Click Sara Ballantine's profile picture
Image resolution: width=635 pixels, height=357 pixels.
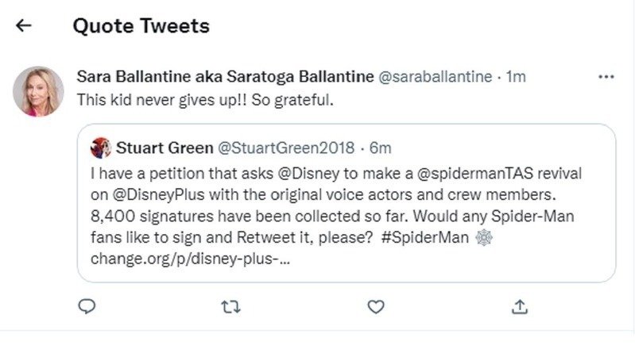tap(38, 90)
